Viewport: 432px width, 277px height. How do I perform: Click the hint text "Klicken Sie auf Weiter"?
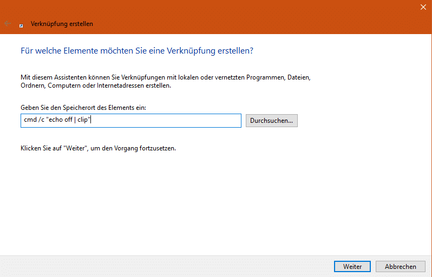pyautogui.click(x=98, y=148)
